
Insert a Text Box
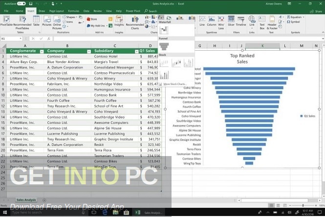pyautogui.click(x=262, y=22)
